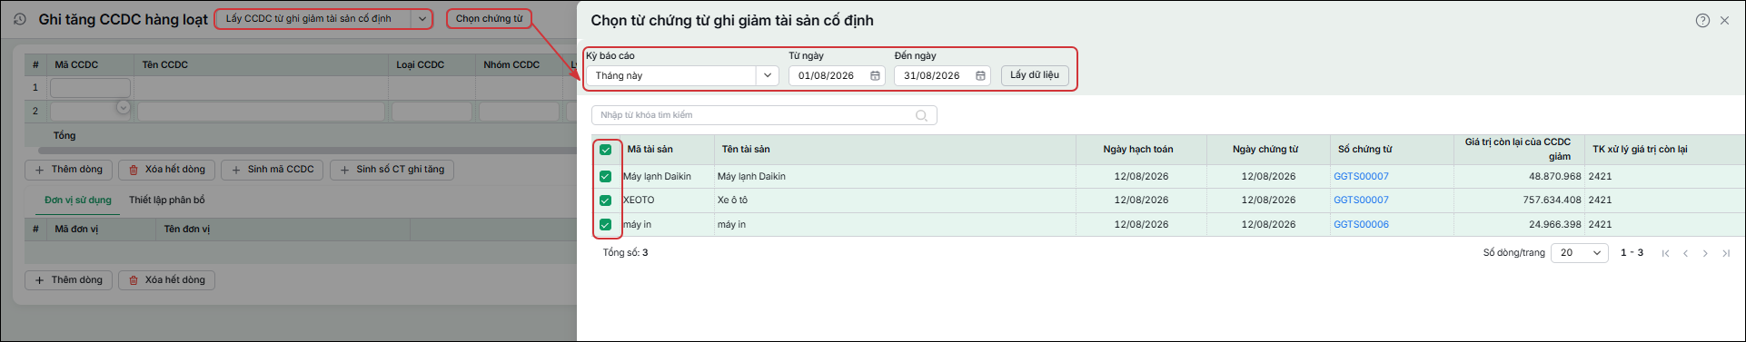Select the Đơn vị sử dụng tab
This screenshot has width=1746, height=342.
click(78, 200)
